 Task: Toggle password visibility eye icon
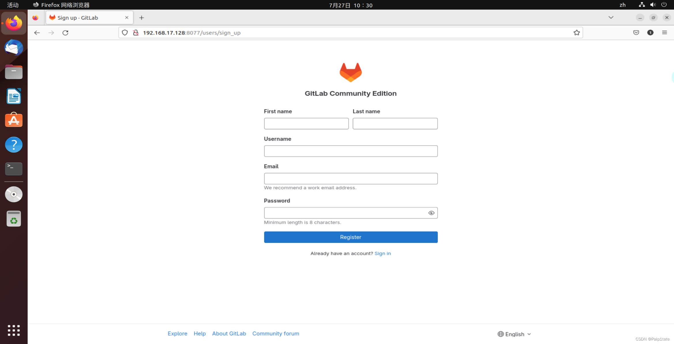(431, 213)
